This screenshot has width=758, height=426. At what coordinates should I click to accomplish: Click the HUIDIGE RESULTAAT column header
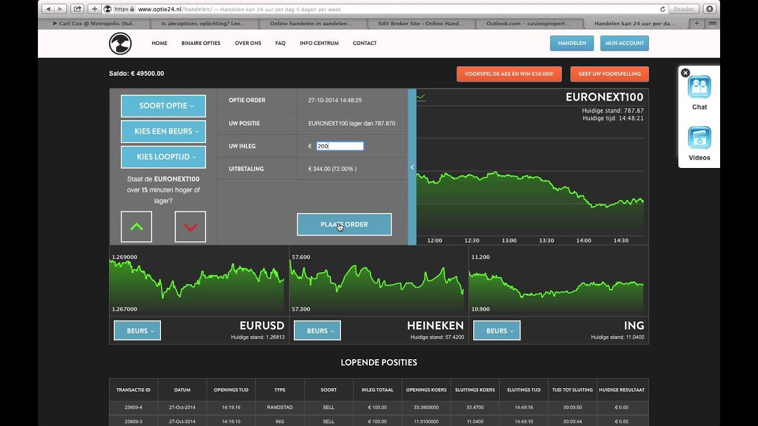pos(622,390)
